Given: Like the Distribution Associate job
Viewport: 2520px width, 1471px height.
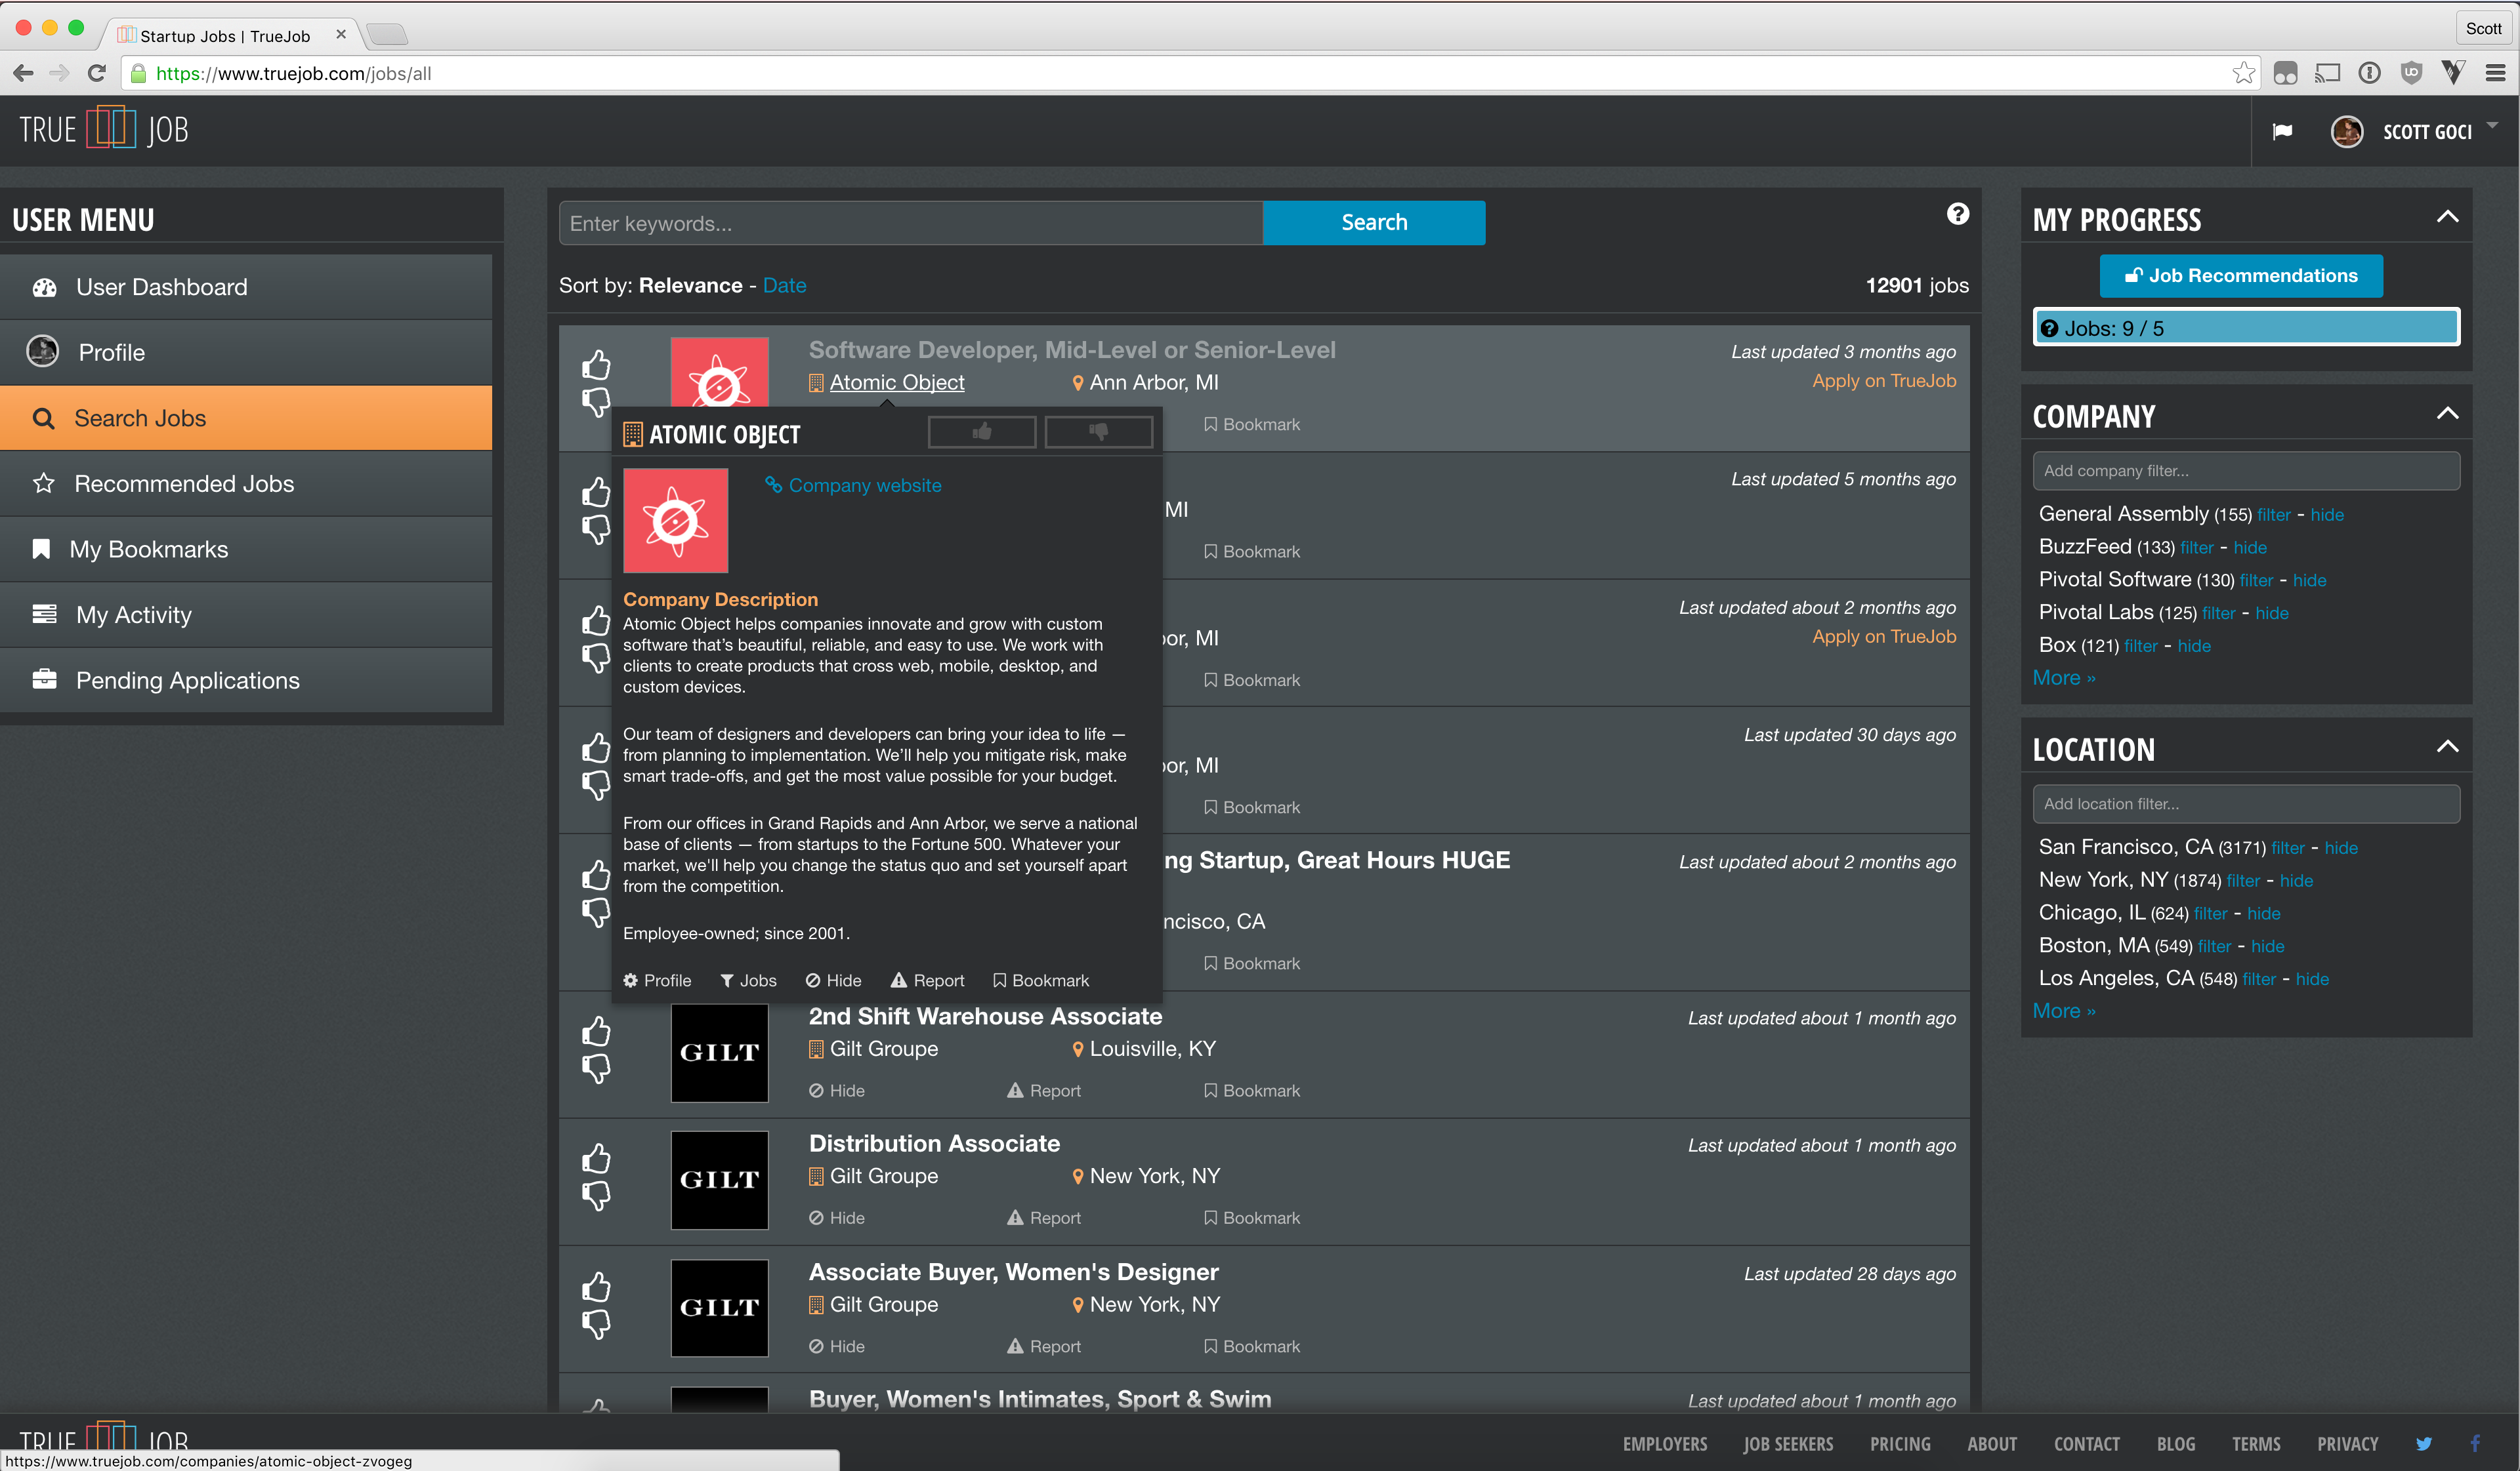Looking at the screenshot, I should click(596, 1158).
